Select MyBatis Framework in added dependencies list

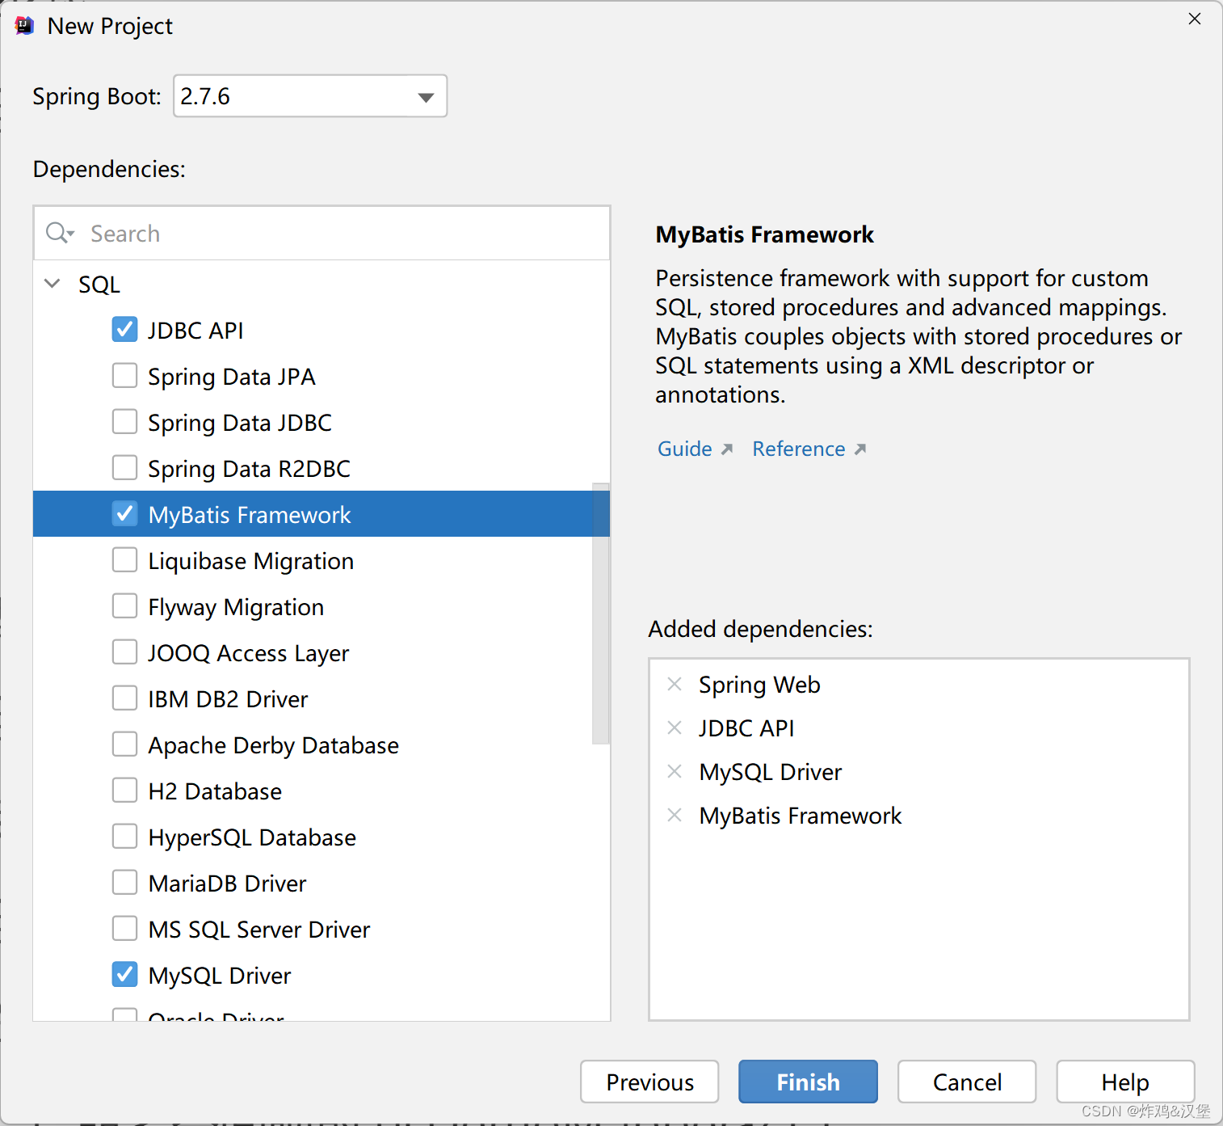coord(801,816)
